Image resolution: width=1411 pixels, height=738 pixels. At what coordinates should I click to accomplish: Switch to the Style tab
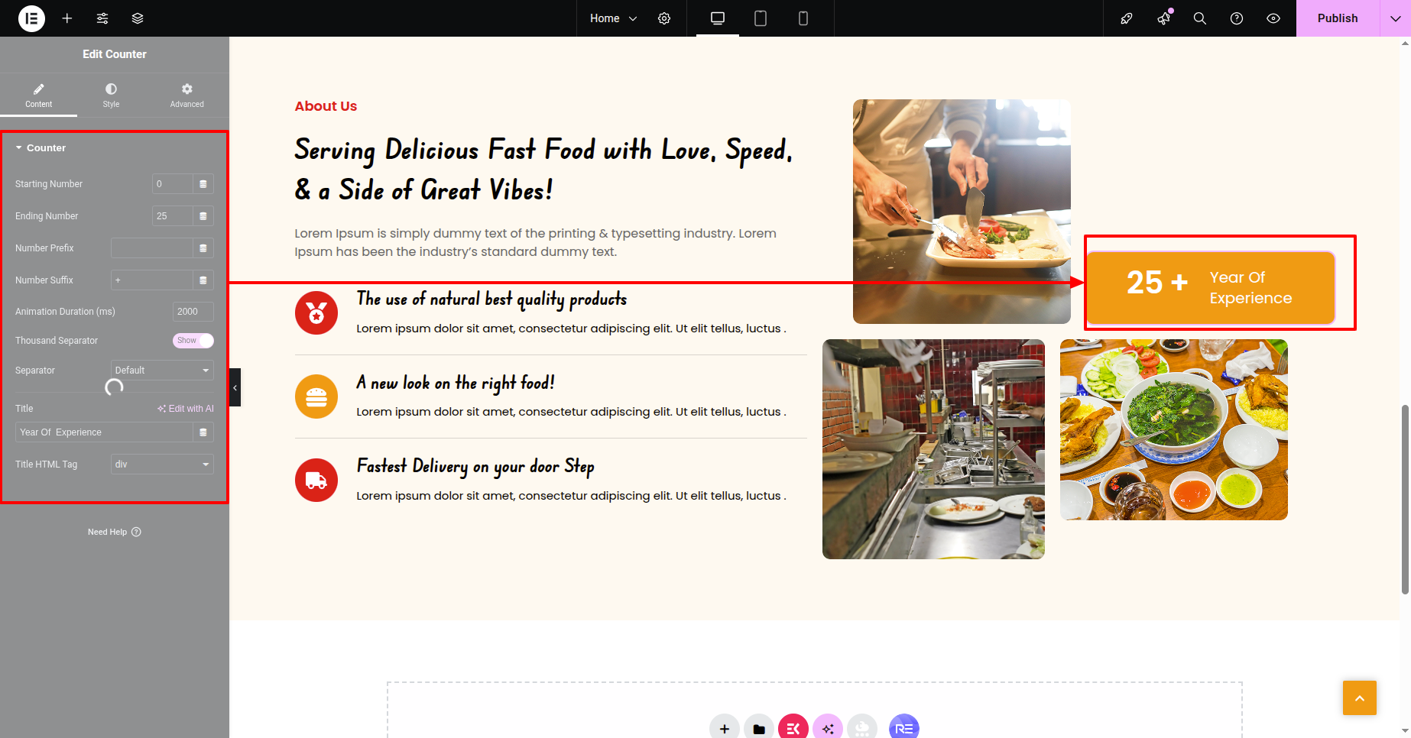(x=111, y=95)
